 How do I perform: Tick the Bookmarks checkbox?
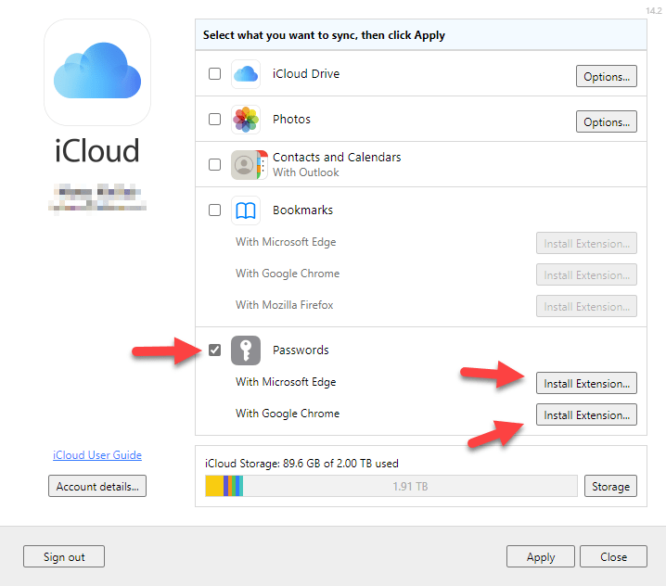pyautogui.click(x=214, y=210)
